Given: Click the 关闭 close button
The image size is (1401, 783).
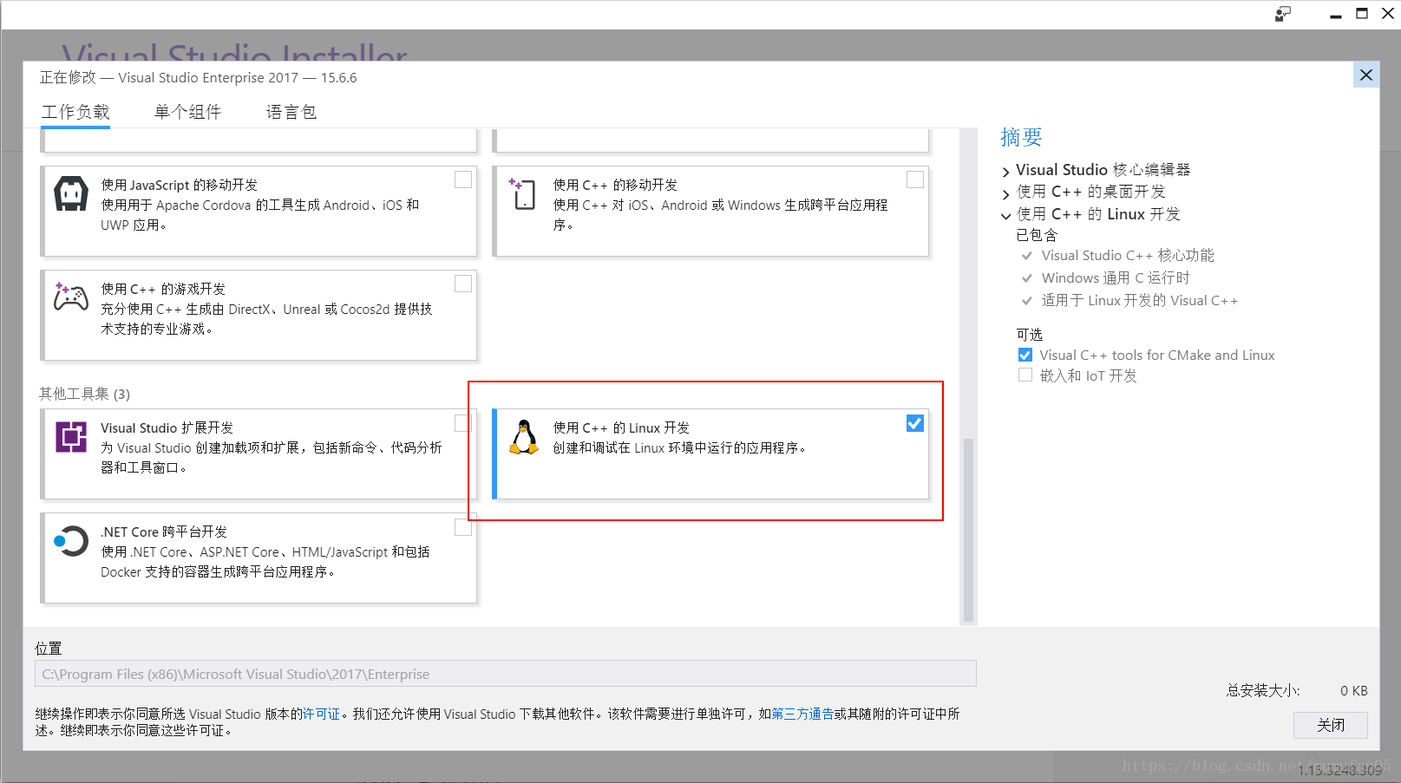Looking at the screenshot, I should pyautogui.click(x=1331, y=725).
